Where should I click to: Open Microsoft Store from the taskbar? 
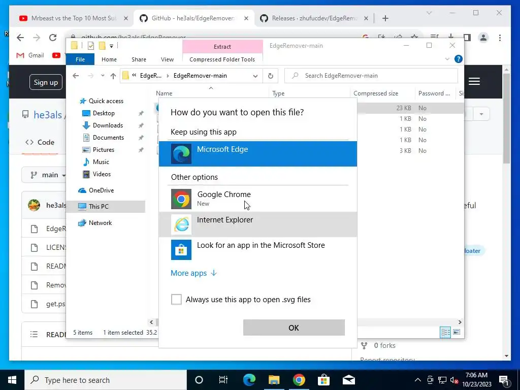(x=323, y=380)
